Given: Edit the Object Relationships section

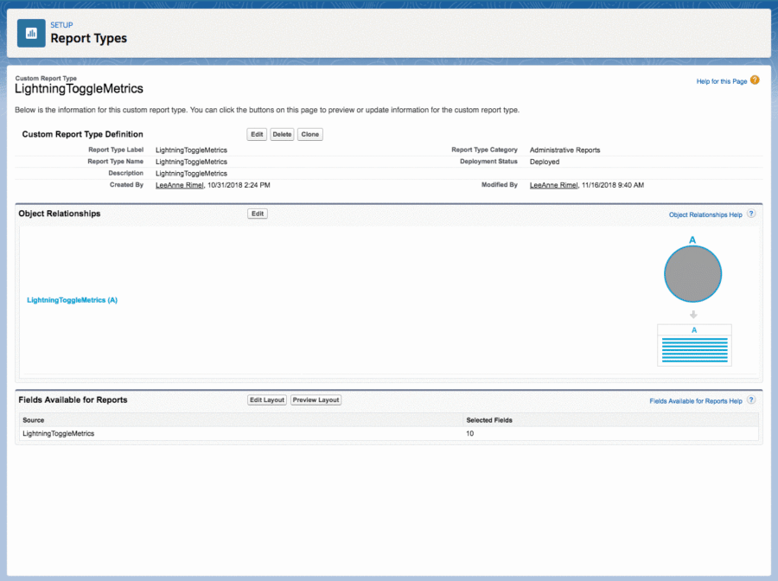Looking at the screenshot, I should coord(258,214).
